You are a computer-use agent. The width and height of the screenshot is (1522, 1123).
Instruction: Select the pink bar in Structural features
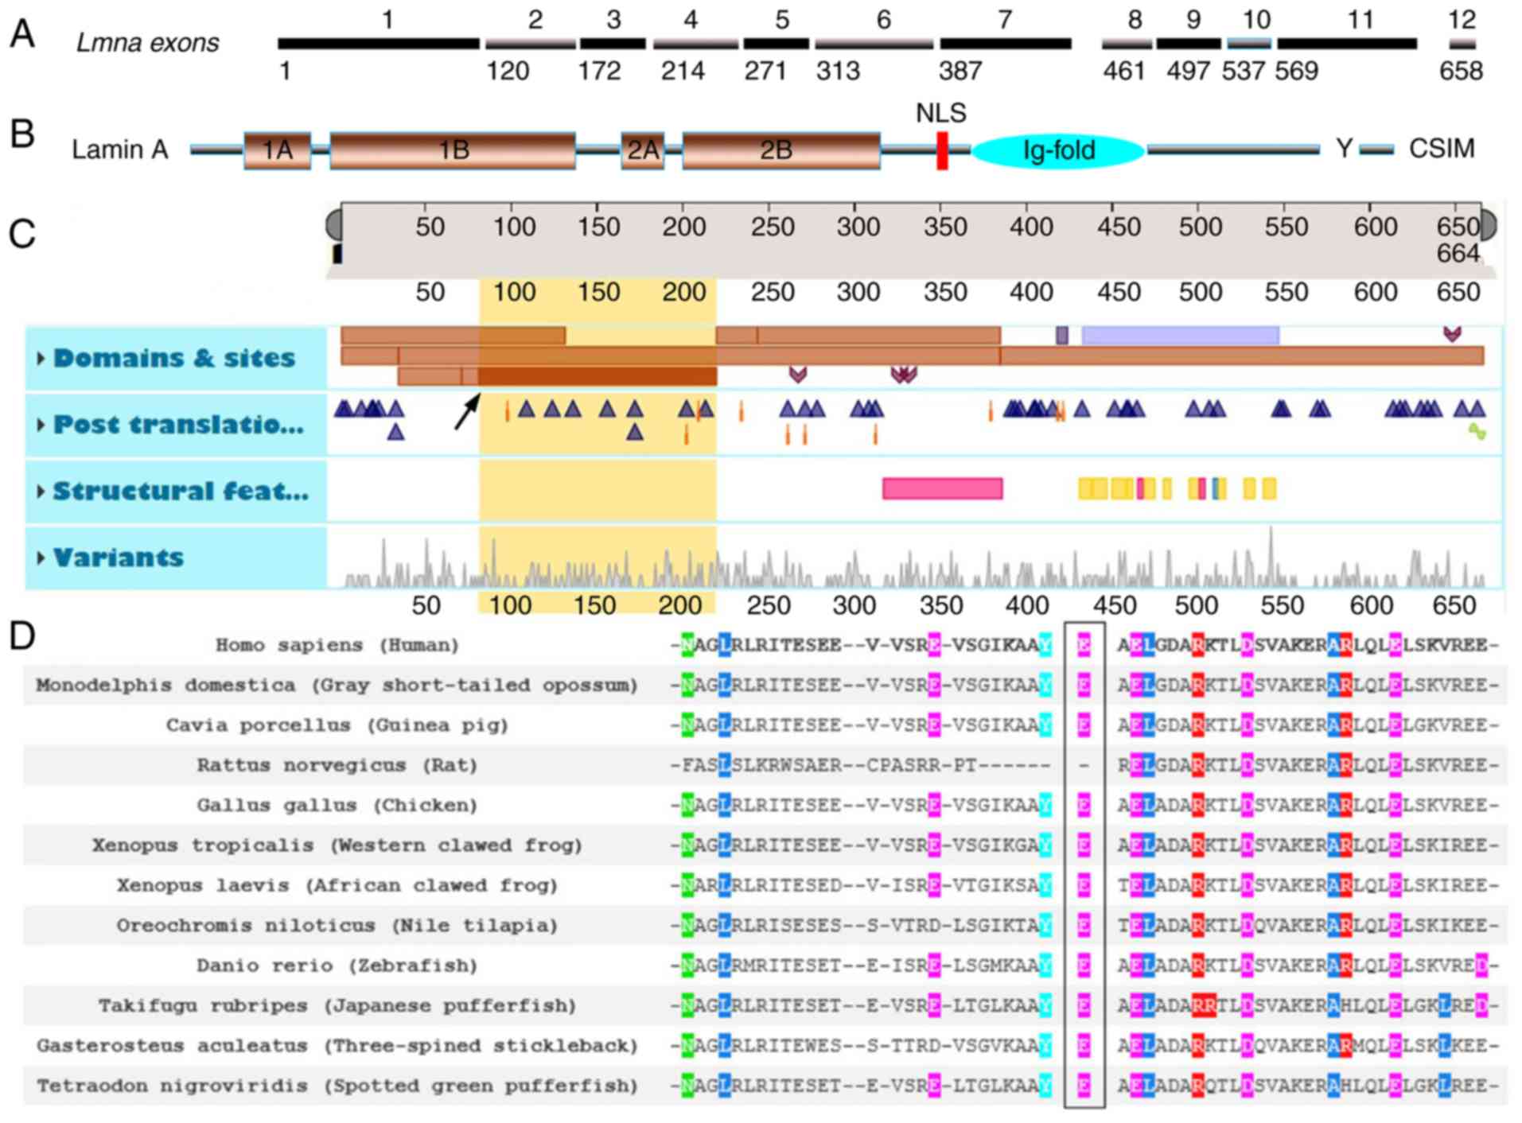click(942, 488)
